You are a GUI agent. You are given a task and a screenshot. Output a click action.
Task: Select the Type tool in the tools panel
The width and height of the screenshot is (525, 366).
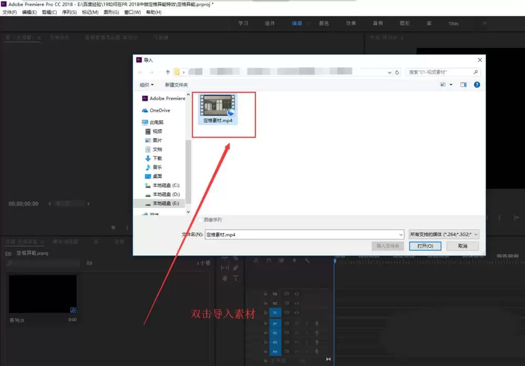(x=236, y=278)
